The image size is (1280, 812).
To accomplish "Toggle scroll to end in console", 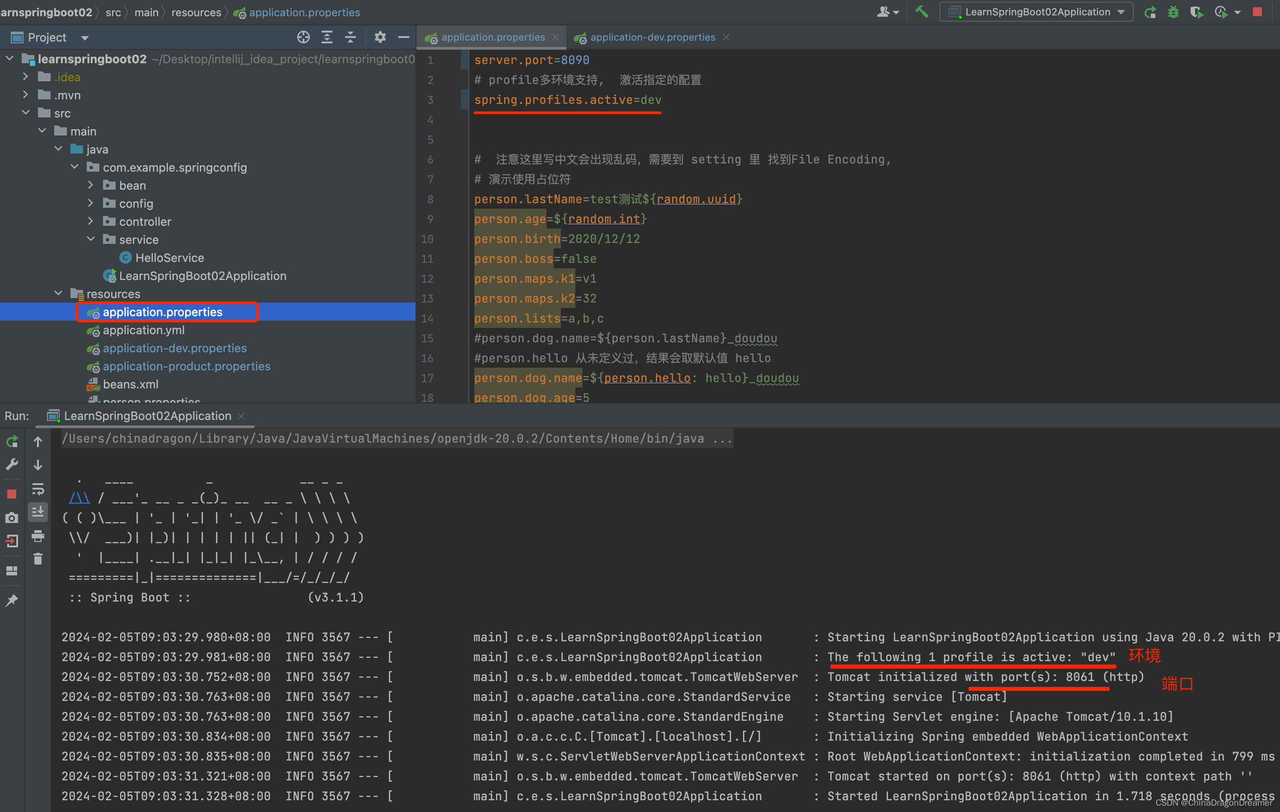I will (38, 512).
